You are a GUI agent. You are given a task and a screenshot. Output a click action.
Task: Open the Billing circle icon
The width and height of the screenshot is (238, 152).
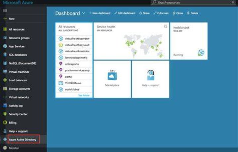click(5, 123)
